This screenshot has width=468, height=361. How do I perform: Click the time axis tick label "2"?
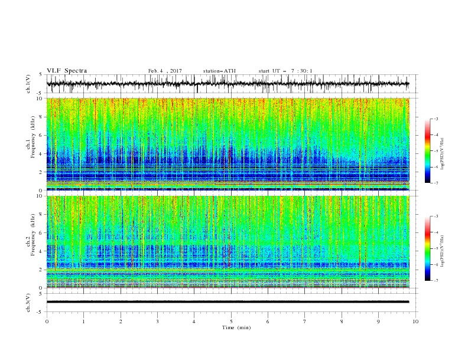point(121,321)
